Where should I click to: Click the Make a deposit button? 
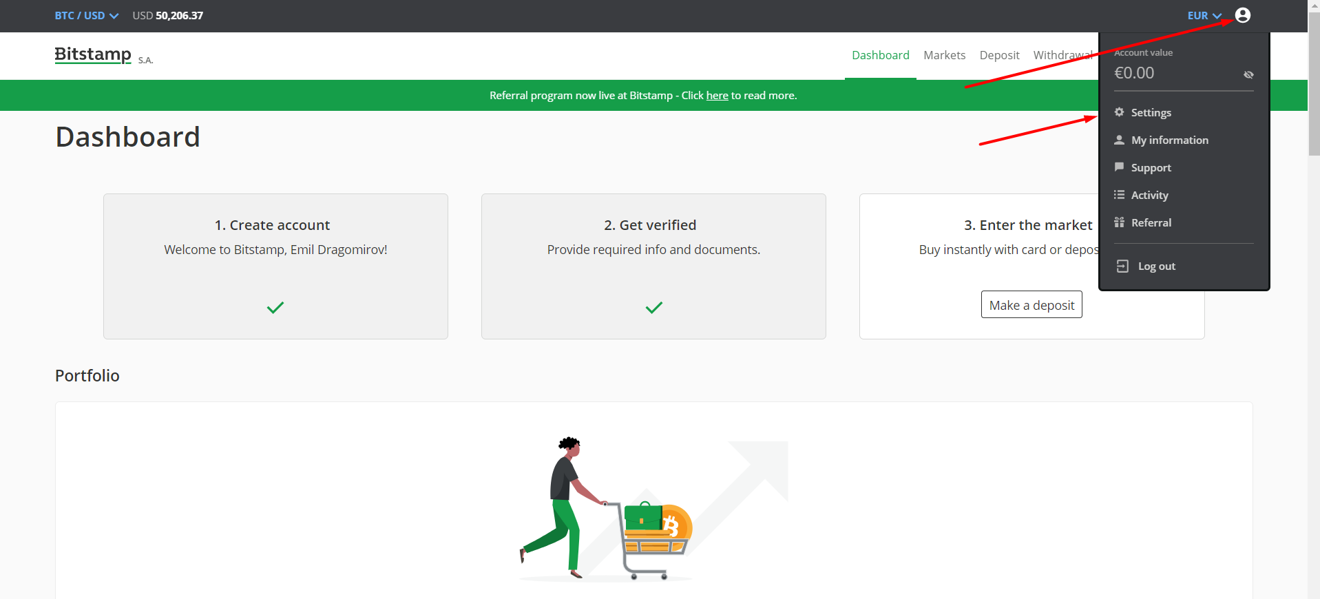1031,305
